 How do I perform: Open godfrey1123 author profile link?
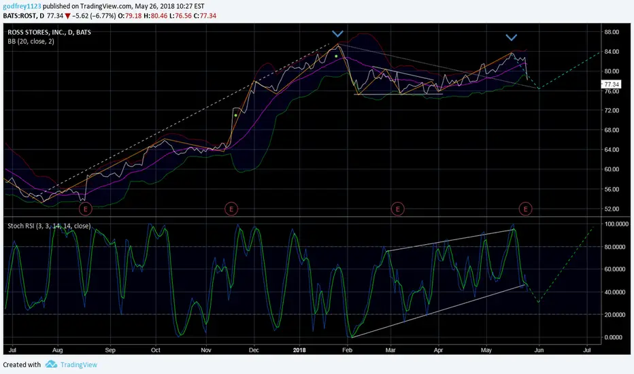[x=22, y=6]
